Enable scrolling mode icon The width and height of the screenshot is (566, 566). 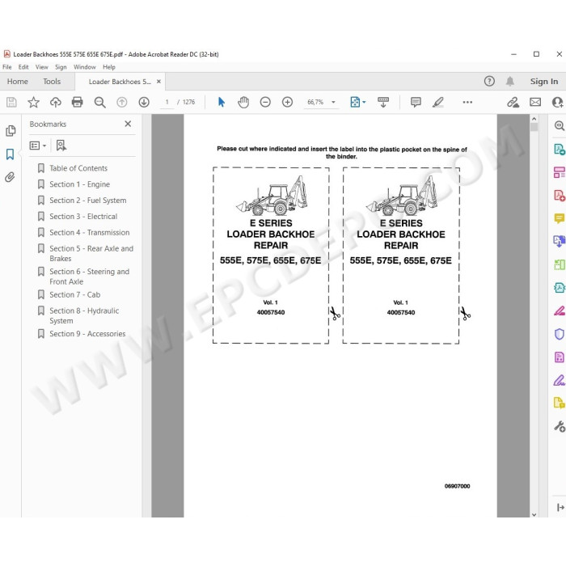coord(383,102)
